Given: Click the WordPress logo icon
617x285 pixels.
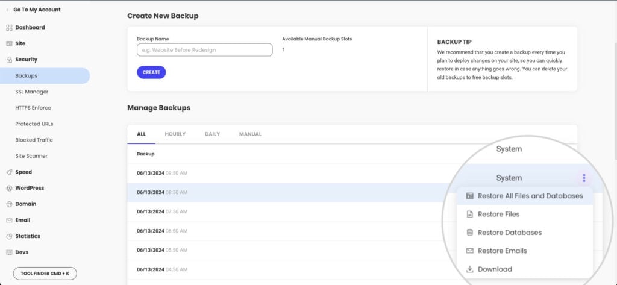Looking at the screenshot, I should [10, 188].
